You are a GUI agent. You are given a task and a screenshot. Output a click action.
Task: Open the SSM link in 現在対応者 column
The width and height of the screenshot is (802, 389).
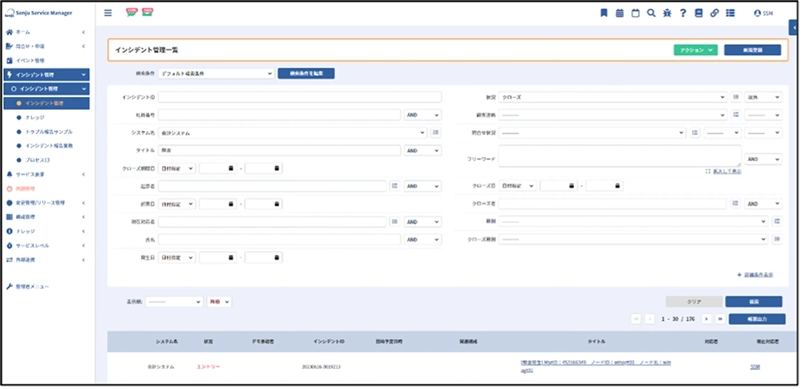(x=755, y=367)
